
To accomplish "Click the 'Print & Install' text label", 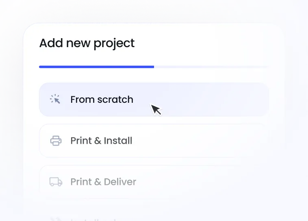I will 101,141.
